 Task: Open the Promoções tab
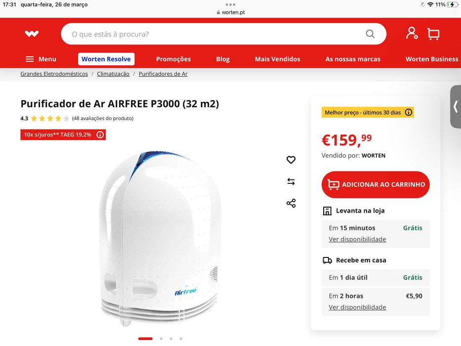point(173,59)
